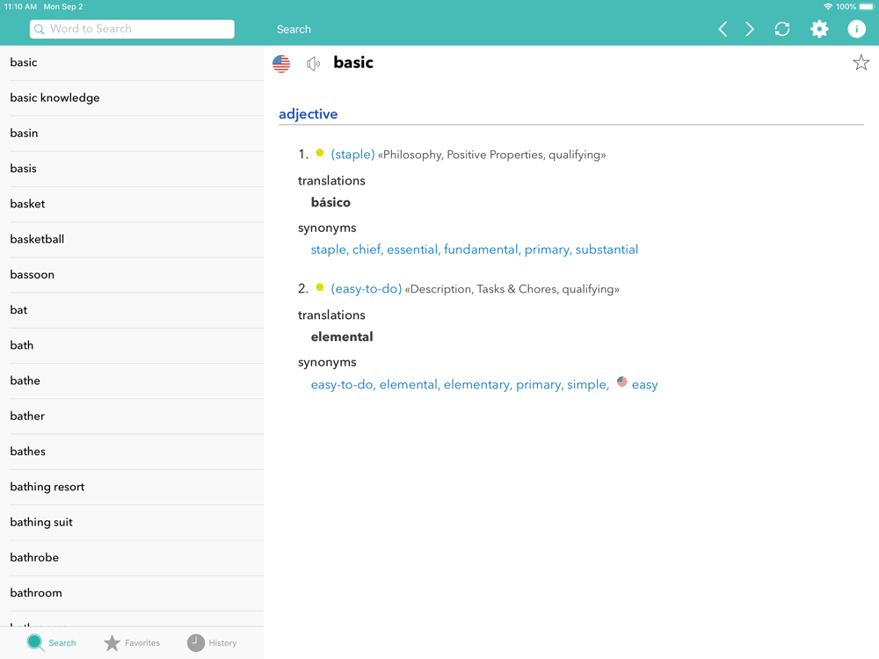The width and height of the screenshot is (879, 659).
Task: Open the (easy-to-do) sense link
Action: tap(366, 288)
